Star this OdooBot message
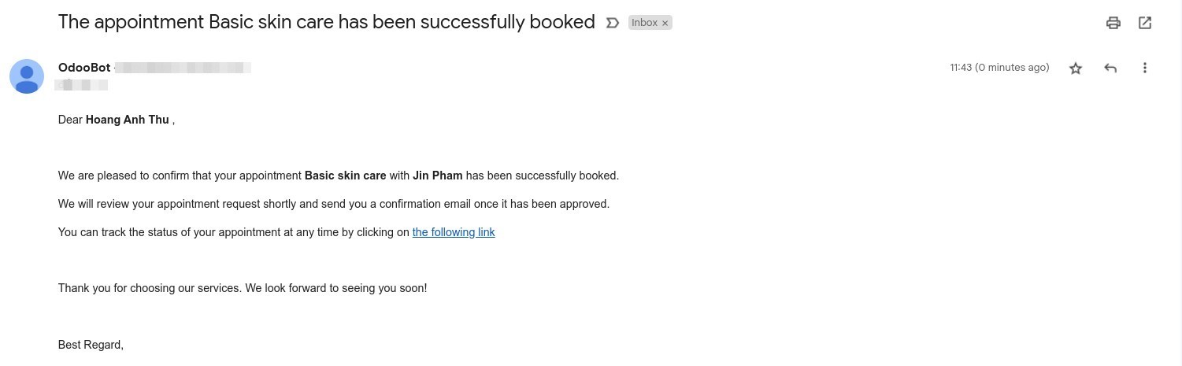The width and height of the screenshot is (1182, 366). point(1076,68)
